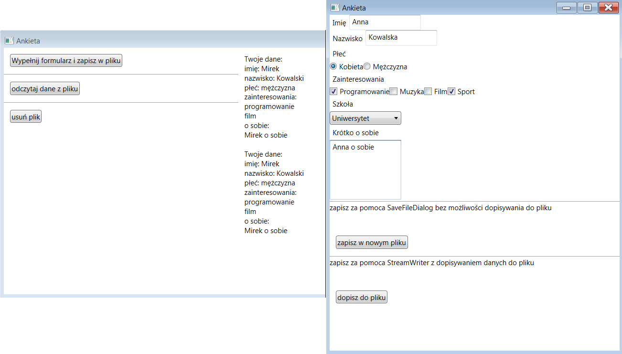622x354 pixels.
Task: Click "zapisz w nowym pliku" button
Action: [372, 243]
